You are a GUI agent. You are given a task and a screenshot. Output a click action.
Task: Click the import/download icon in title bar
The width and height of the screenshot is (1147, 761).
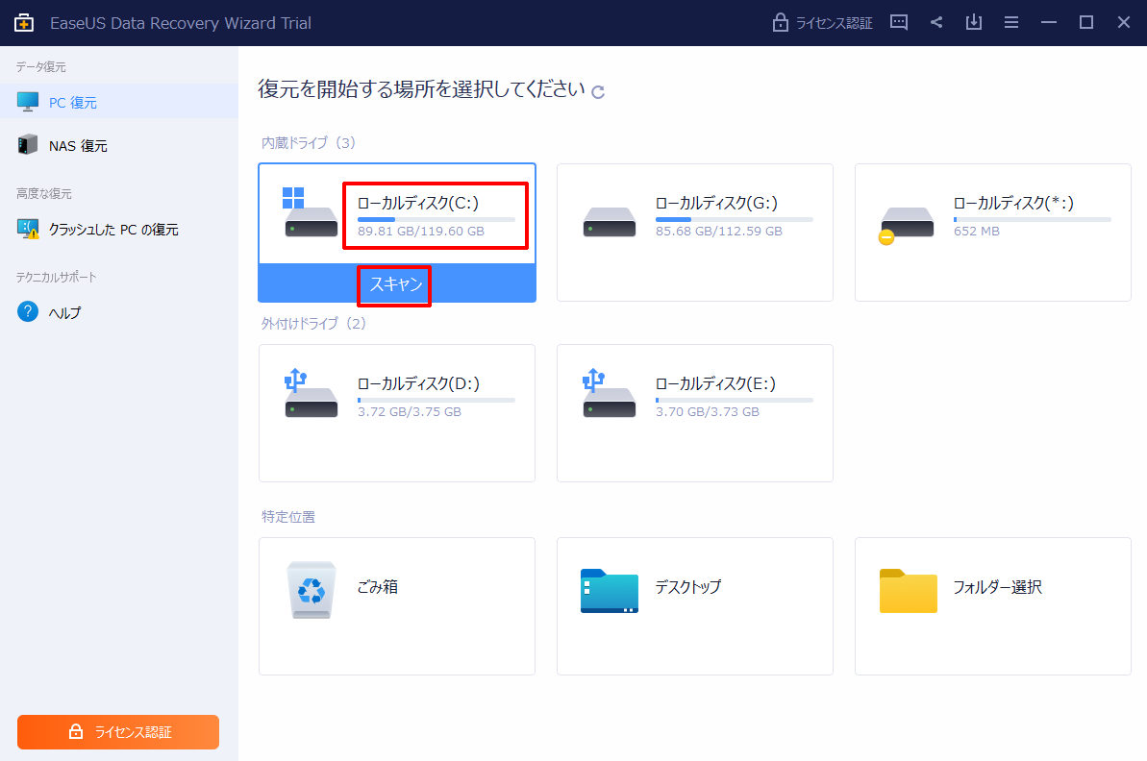coord(974,23)
